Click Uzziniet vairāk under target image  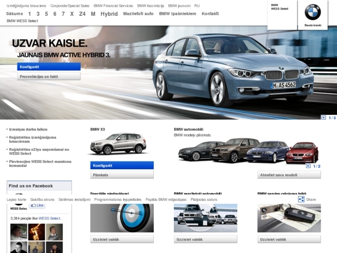pos(122,239)
